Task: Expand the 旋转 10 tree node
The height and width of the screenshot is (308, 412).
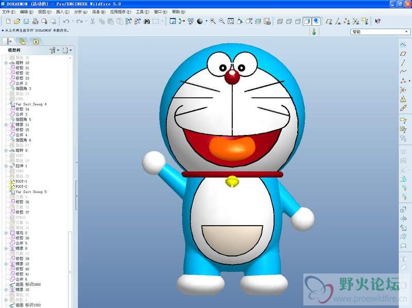Action: click(x=6, y=63)
